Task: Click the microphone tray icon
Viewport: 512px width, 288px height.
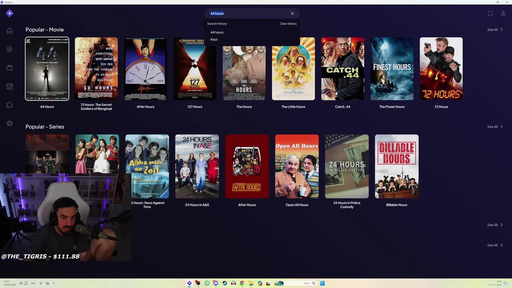Action: 41,284
